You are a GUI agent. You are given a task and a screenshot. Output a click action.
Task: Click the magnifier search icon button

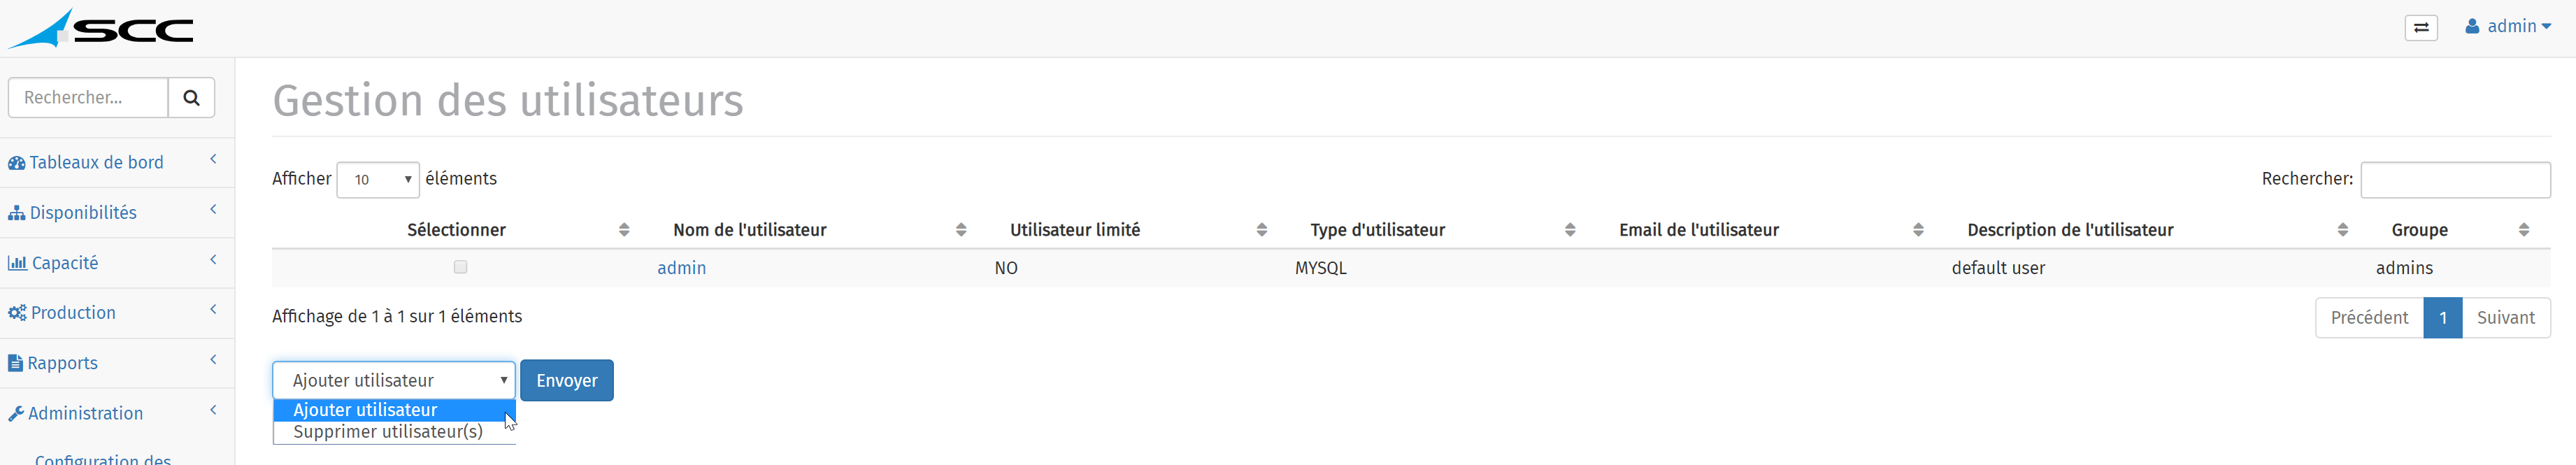coord(191,98)
